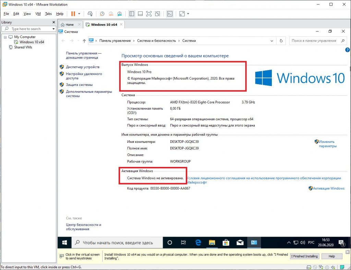This screenshot has height=270, width=351.
Task: Toggle the console view toolbar icon
Action: (170, 14)
